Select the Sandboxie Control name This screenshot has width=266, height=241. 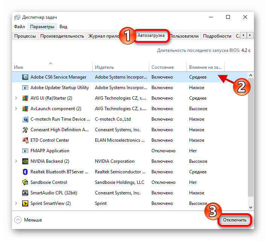point(49,182)
